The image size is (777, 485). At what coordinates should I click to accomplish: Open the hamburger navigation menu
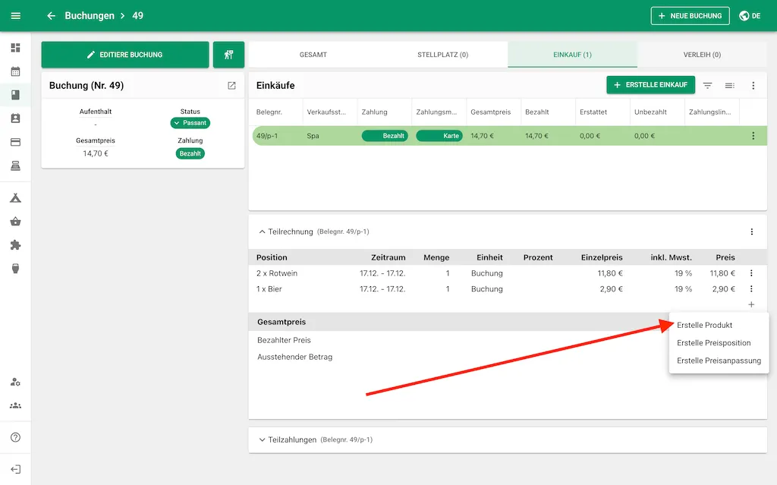coord(15,16)
